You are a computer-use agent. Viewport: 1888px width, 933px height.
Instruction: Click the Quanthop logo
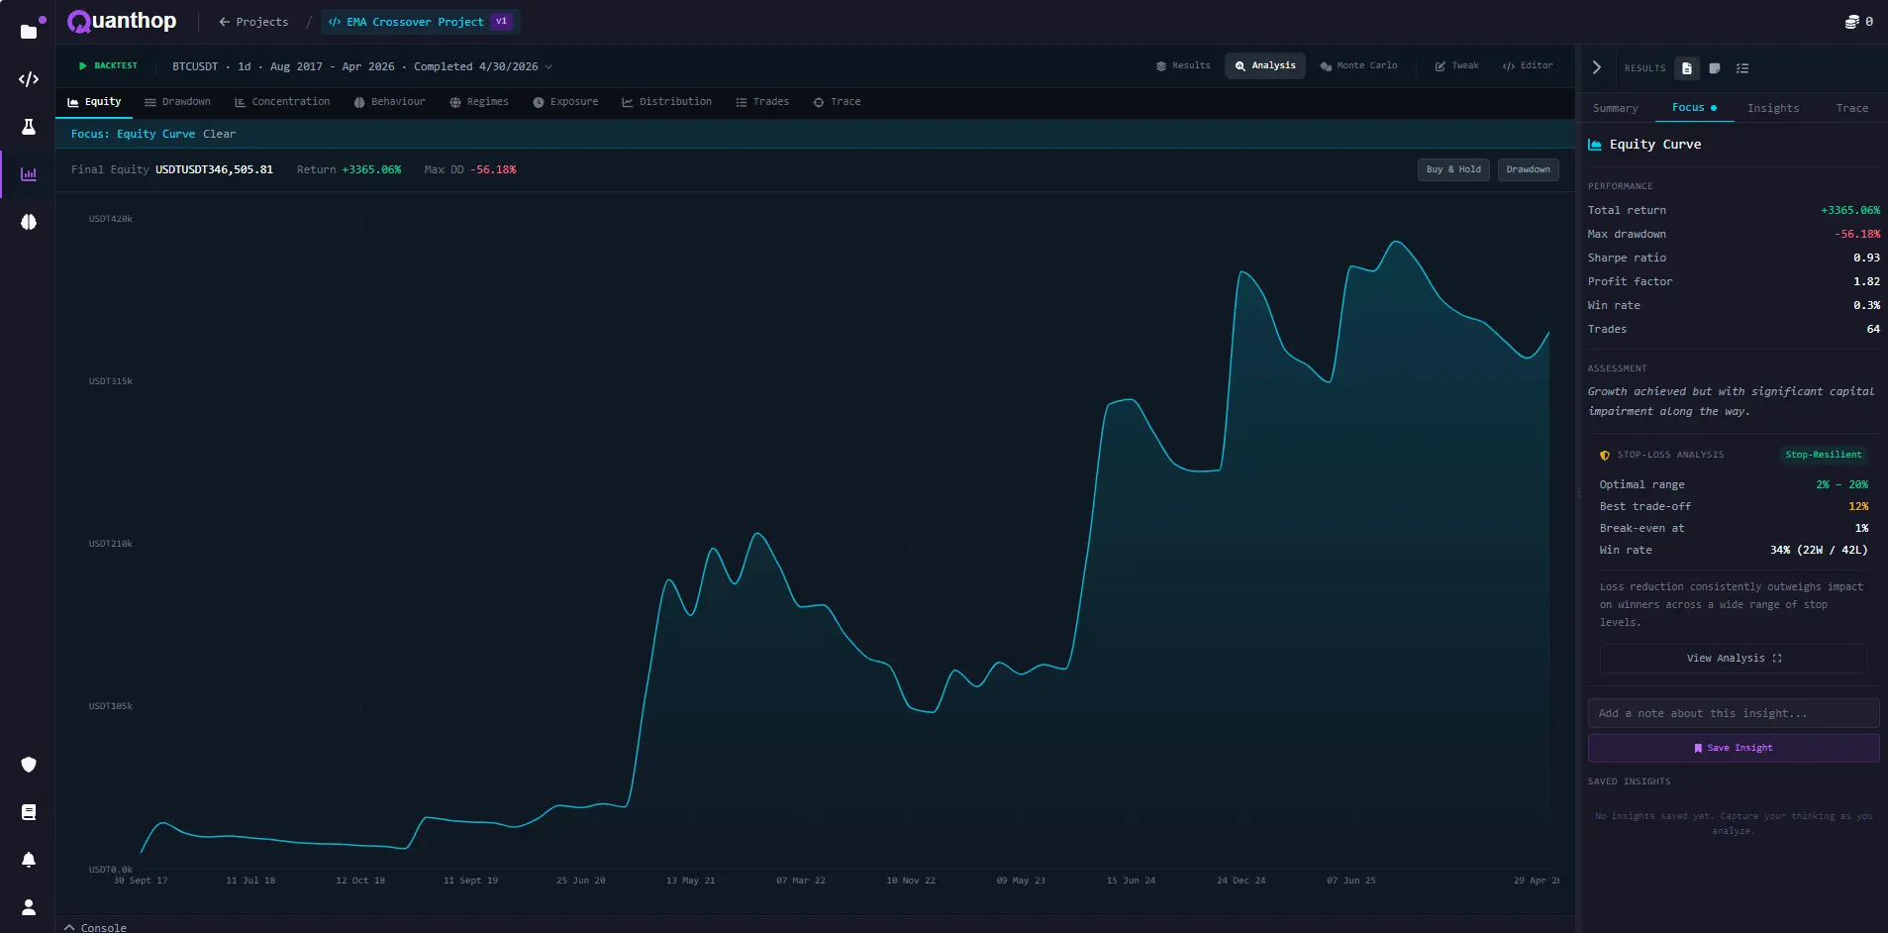click(x=122, y=21)
